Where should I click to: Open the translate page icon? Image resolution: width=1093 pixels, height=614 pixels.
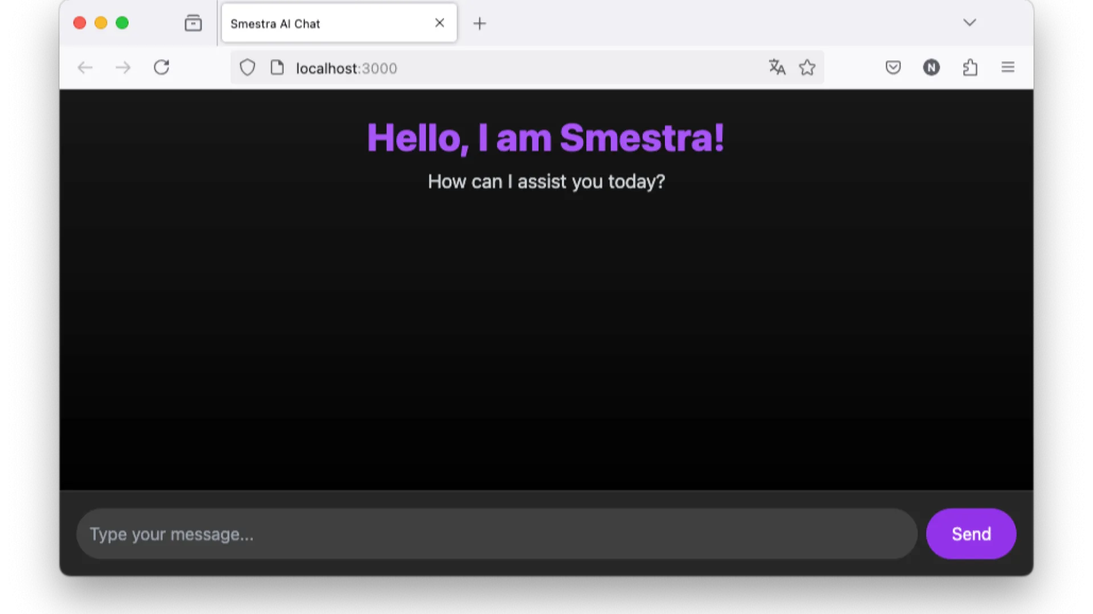pyautogui.click(x=777, y=68)
